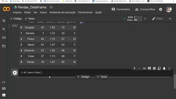Open the table of contents sidebar icon
Screen dimensions: 176x99
(4, 21)
